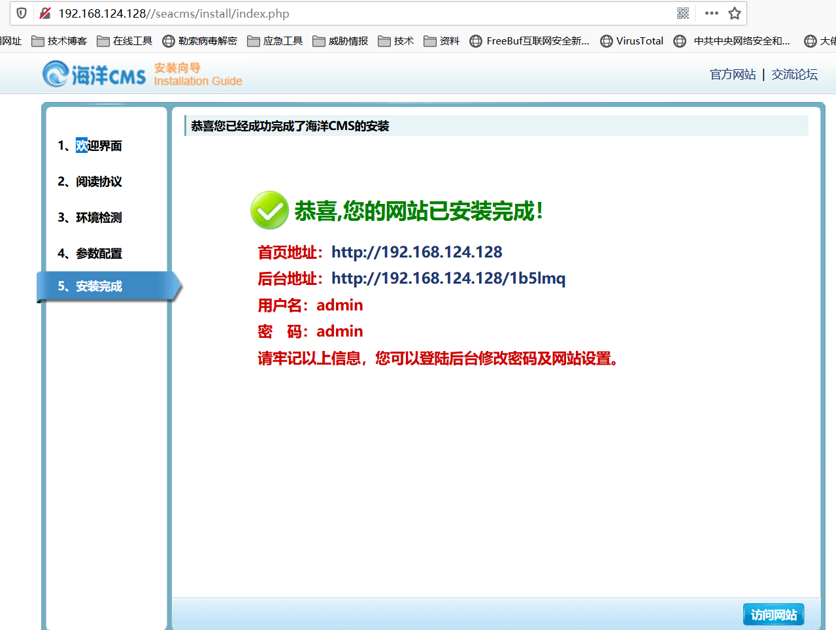Open the 资料 bookmark folder

coord(442,41)
